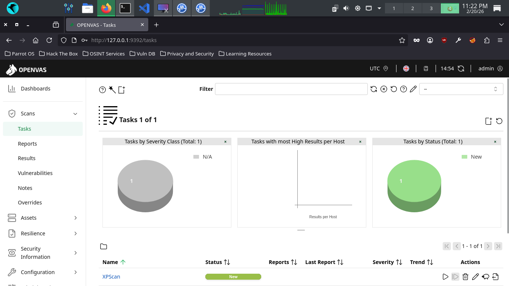Screen dimensions: 509x286
Task: Start the XPScan task
Action: tap(445, 277)
